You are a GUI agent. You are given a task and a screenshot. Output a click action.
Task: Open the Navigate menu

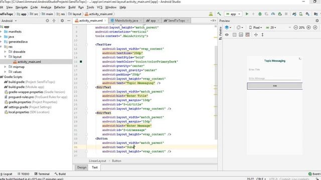point(22,7)
